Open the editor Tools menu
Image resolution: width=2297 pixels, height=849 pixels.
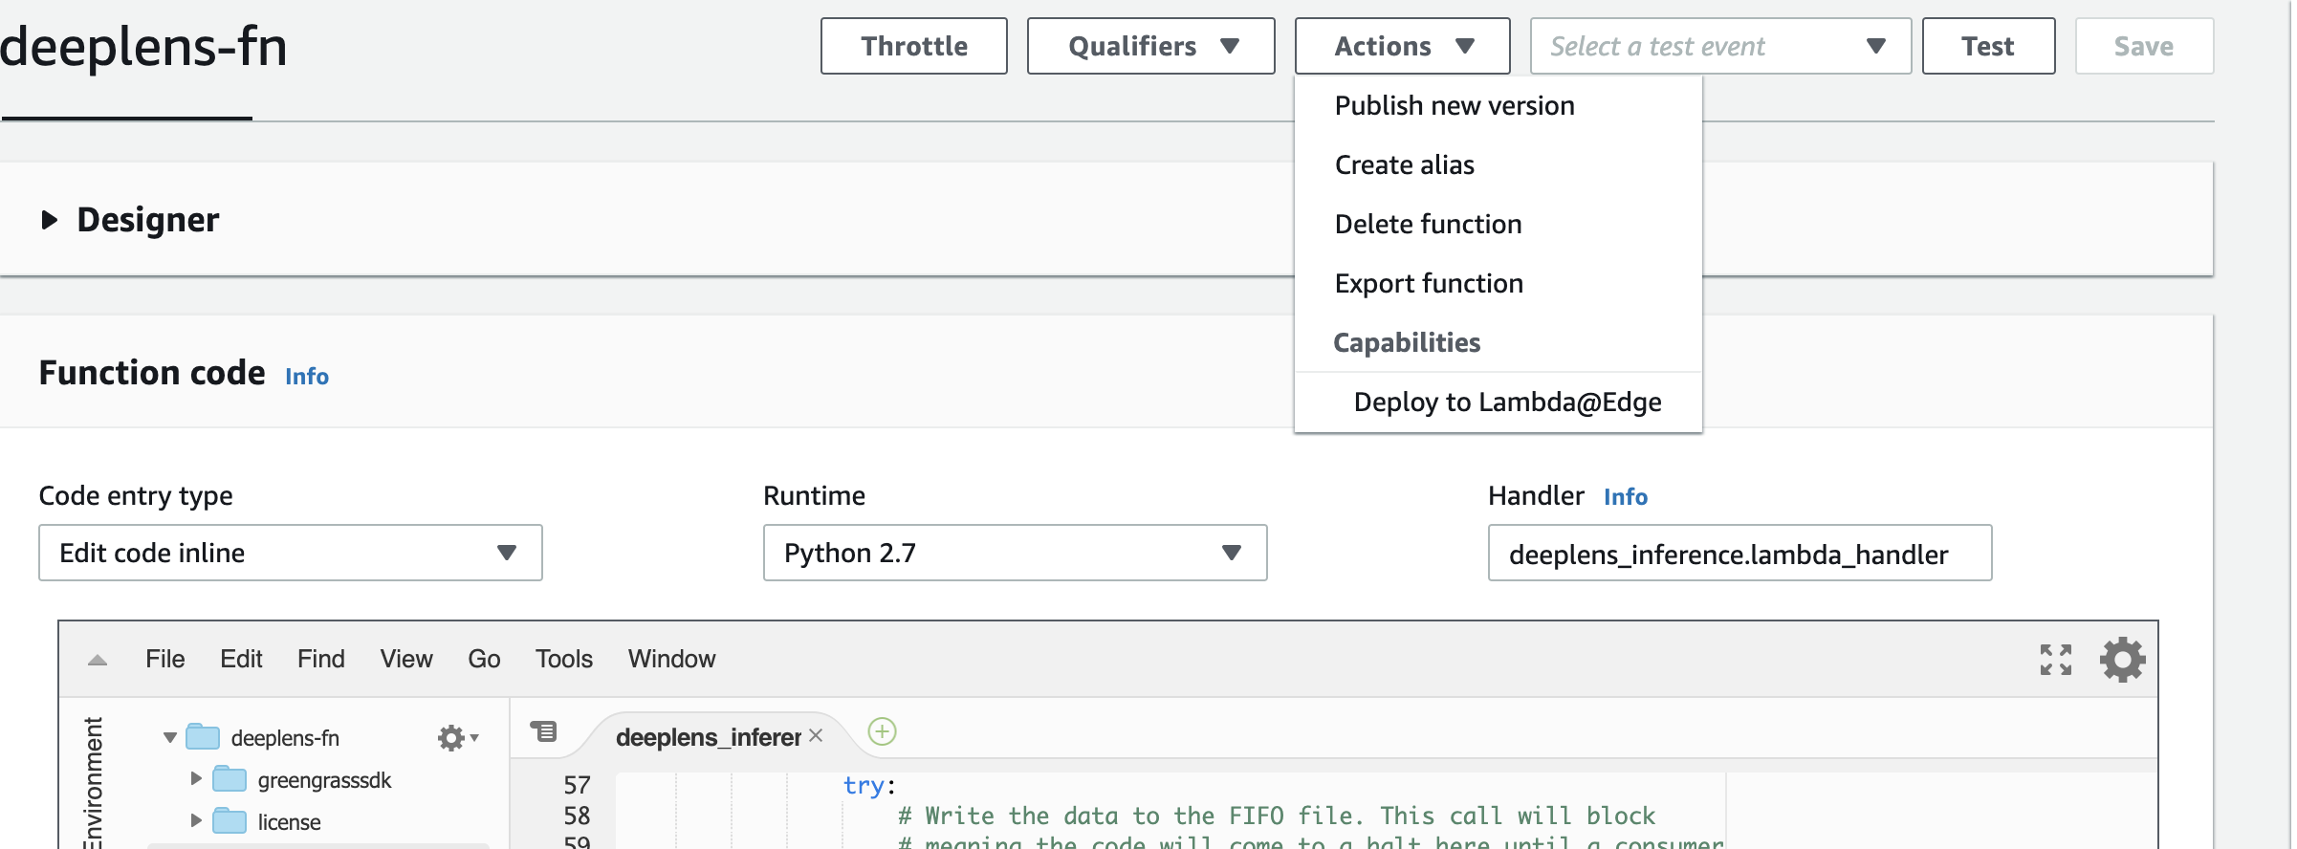[x=564, y=659]
